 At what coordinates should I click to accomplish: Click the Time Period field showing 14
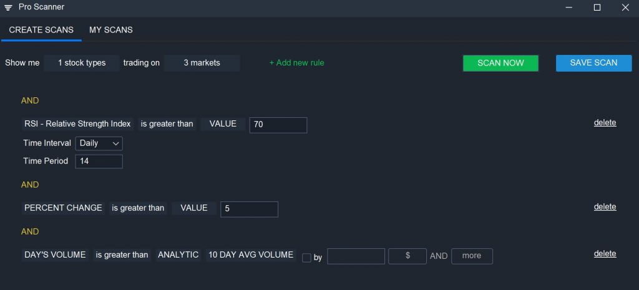[99, 162]
